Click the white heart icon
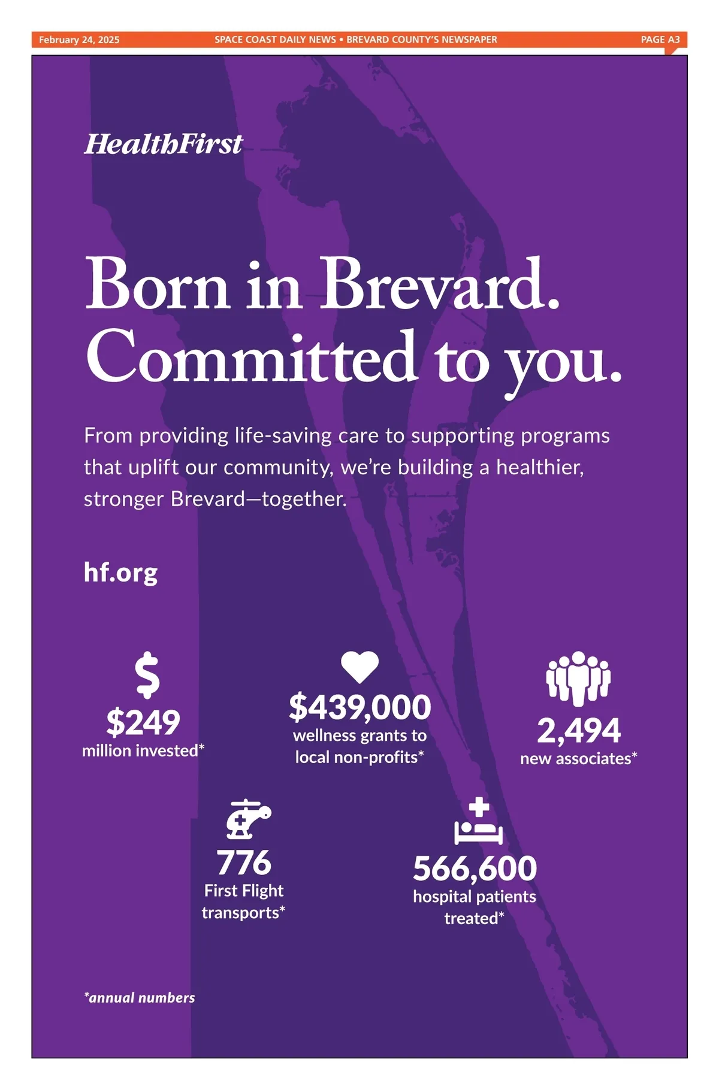Image resolution: width=719 pixels, height=1090 pixels. click(359, 667)
